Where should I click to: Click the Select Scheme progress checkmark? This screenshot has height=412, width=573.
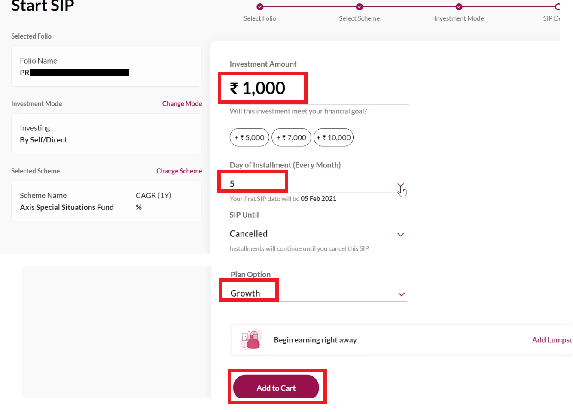tap(359, 7)
